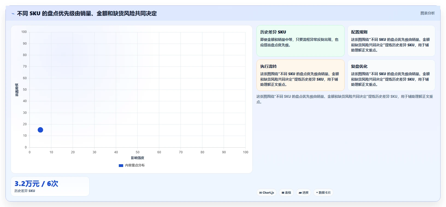The image size is (446, 207).
Task: Click the 表格 tag icon
Action: [283, 193]
